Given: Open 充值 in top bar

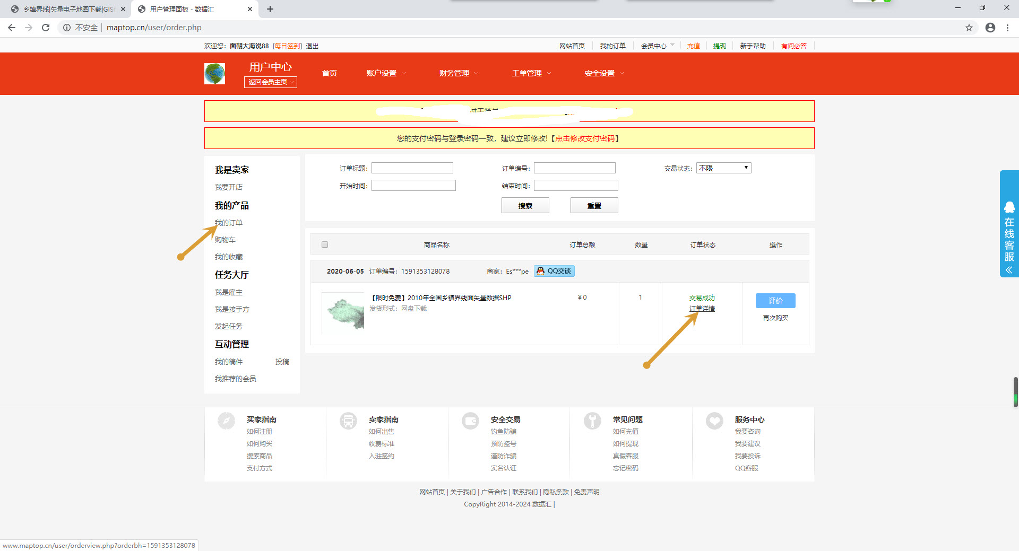Looking at the screenshot, I should click(694, 46).
